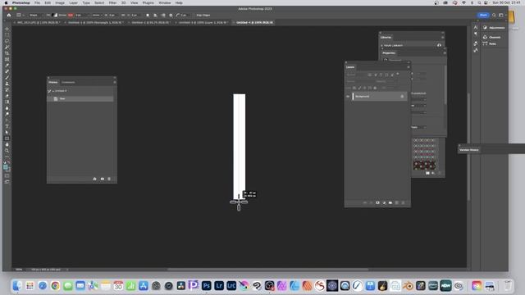Select the Clone Stamp tool

[x=7, y=84]
